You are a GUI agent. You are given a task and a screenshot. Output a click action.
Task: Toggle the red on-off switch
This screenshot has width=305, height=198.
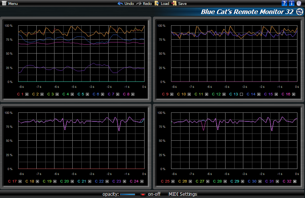pyautogui.click(x=143, y=195)
